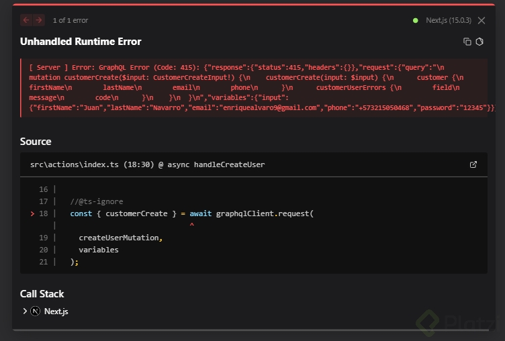Click the Source section heading
Viewport: 505px width, 341px height.
(x=36, y=142)
